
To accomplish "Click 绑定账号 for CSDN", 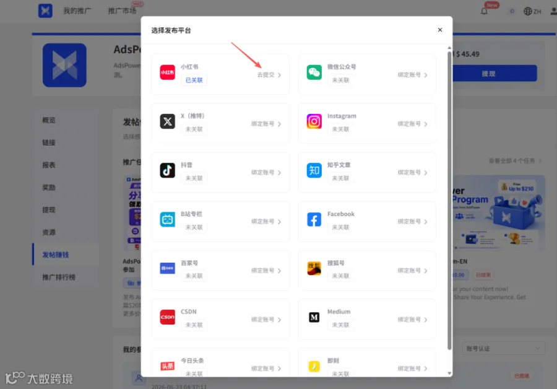I will click(x=266, y=320).
